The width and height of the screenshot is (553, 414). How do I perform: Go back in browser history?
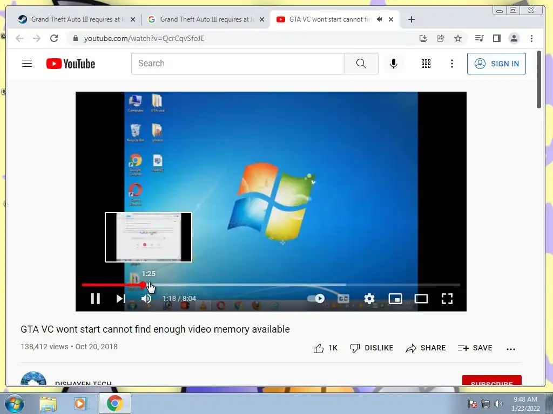19,38
